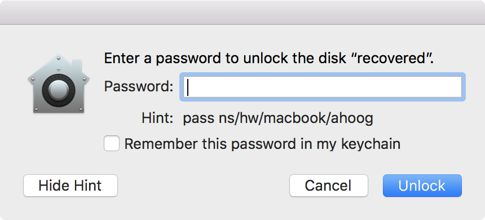Click the FileVault house safe icon
Viewport: 485px width, 220px height.
point(59,83)
